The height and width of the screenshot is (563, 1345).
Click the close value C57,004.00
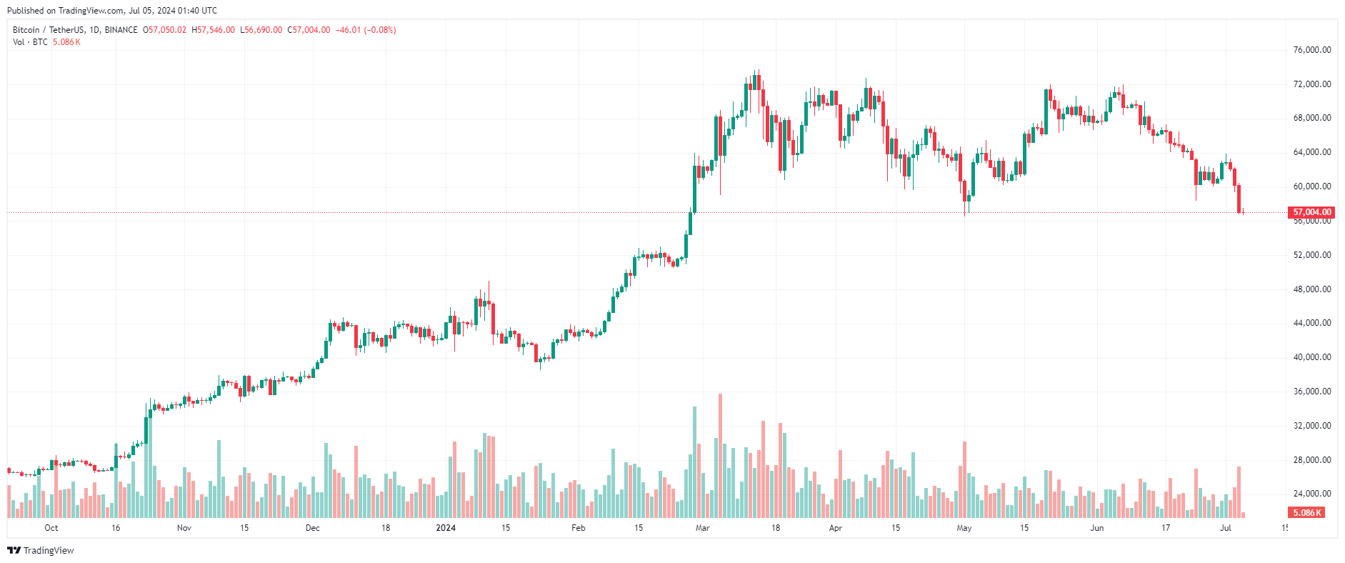309,30
